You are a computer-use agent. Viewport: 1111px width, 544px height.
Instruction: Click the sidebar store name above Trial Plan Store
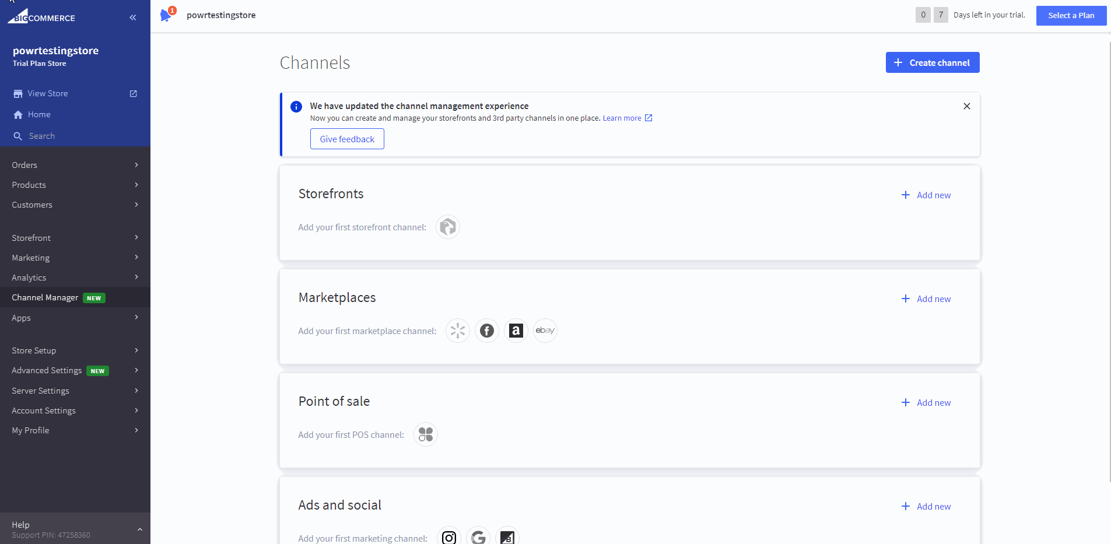(x=56, y=51)
